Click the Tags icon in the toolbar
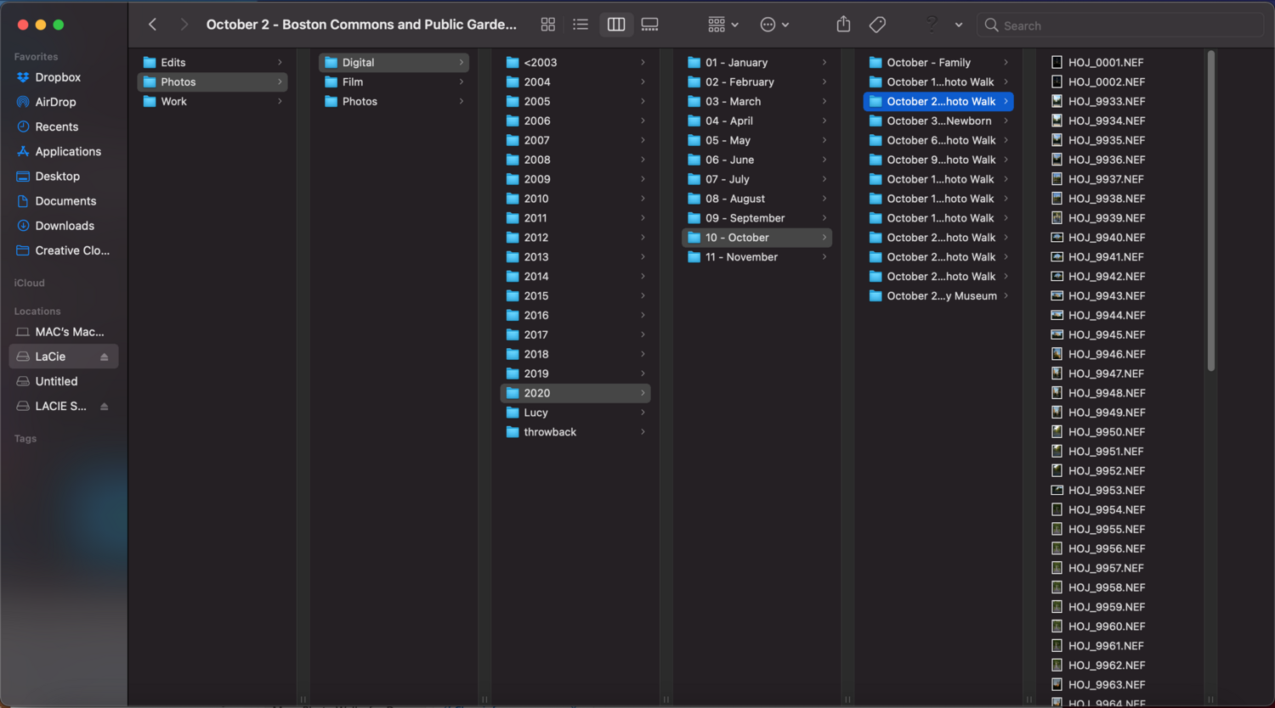This screenshot has width=1275, height=708. pos(877,25)
